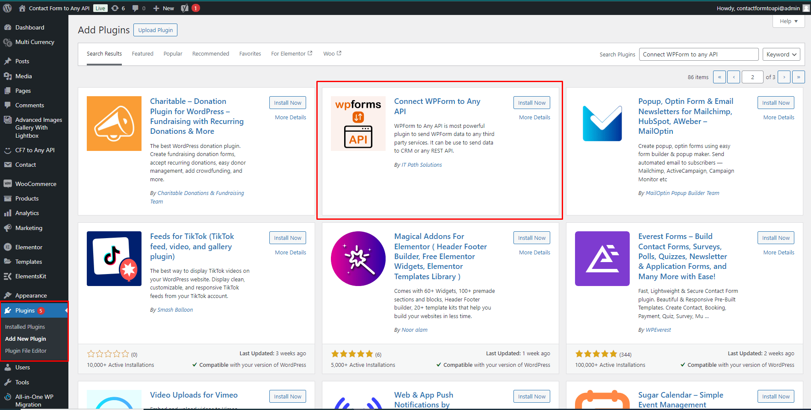The image size is (811, 410).
Task: Install Popup, Optin Form plugin
Action: [776, 103]
